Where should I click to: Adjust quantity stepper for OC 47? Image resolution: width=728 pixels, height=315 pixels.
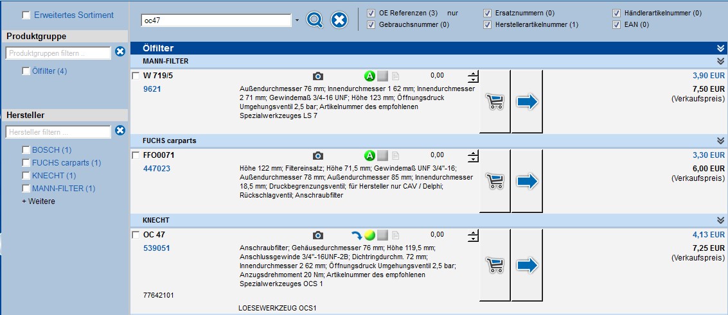tap(473, 236)
